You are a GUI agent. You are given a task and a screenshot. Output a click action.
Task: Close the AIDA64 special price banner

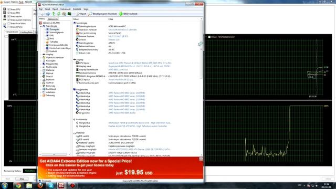201,159
